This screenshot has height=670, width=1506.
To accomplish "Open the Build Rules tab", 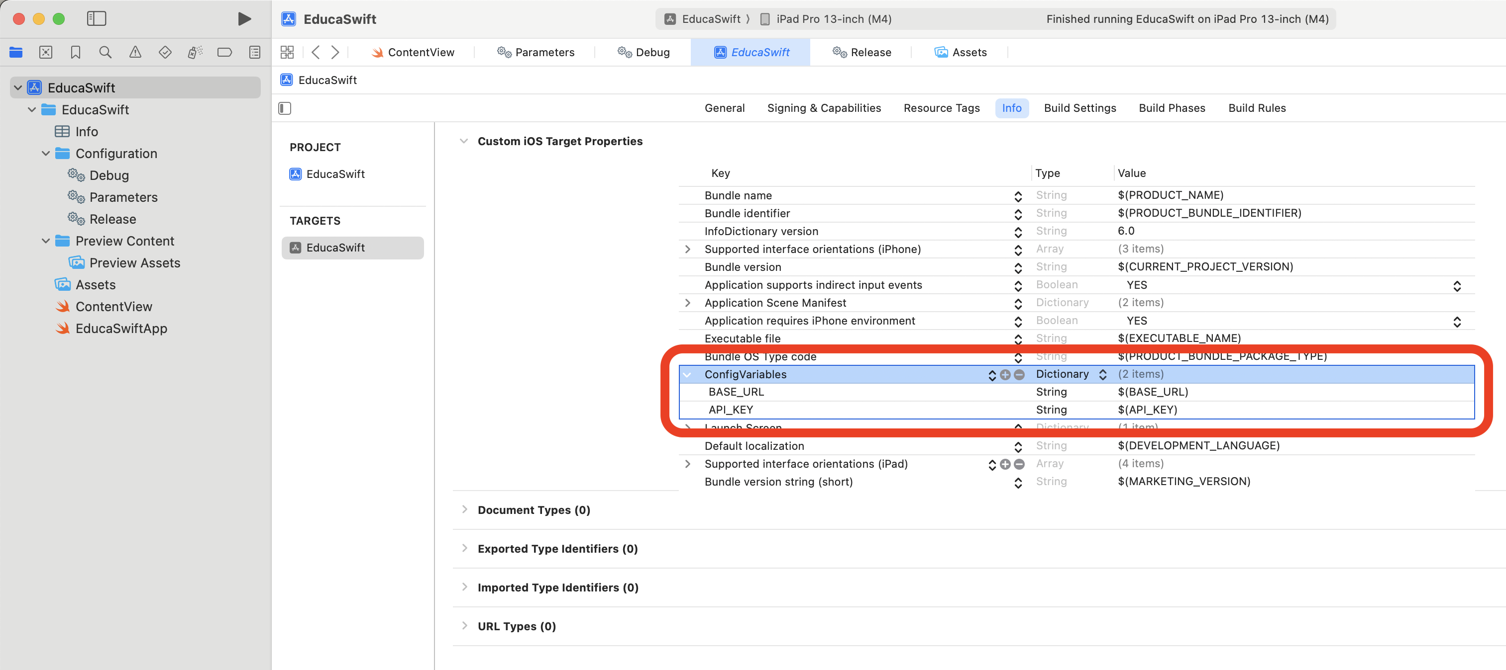I will coord(1257,108).
